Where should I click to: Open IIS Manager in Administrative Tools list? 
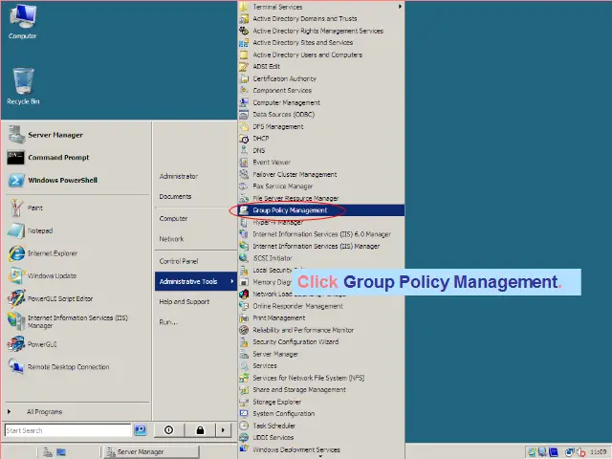pos(321,247)
